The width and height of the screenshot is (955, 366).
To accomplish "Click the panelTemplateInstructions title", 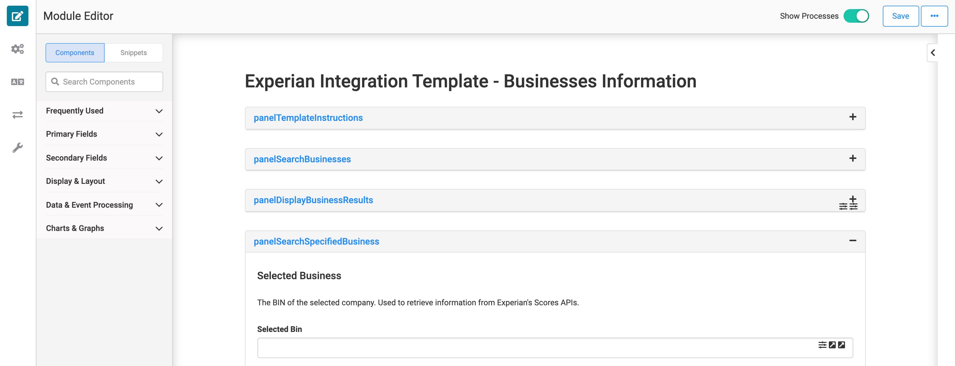I will pyautogui.click(x=308, y=118).
